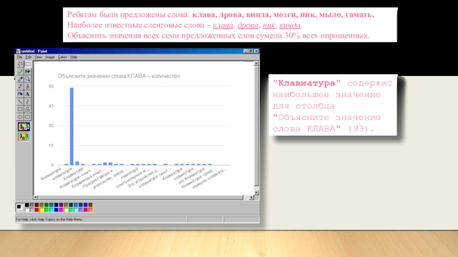The width and height of the screenshot is (458, 257).
Task: Choose the opaque background drawing option
Action: pos(23,126)
